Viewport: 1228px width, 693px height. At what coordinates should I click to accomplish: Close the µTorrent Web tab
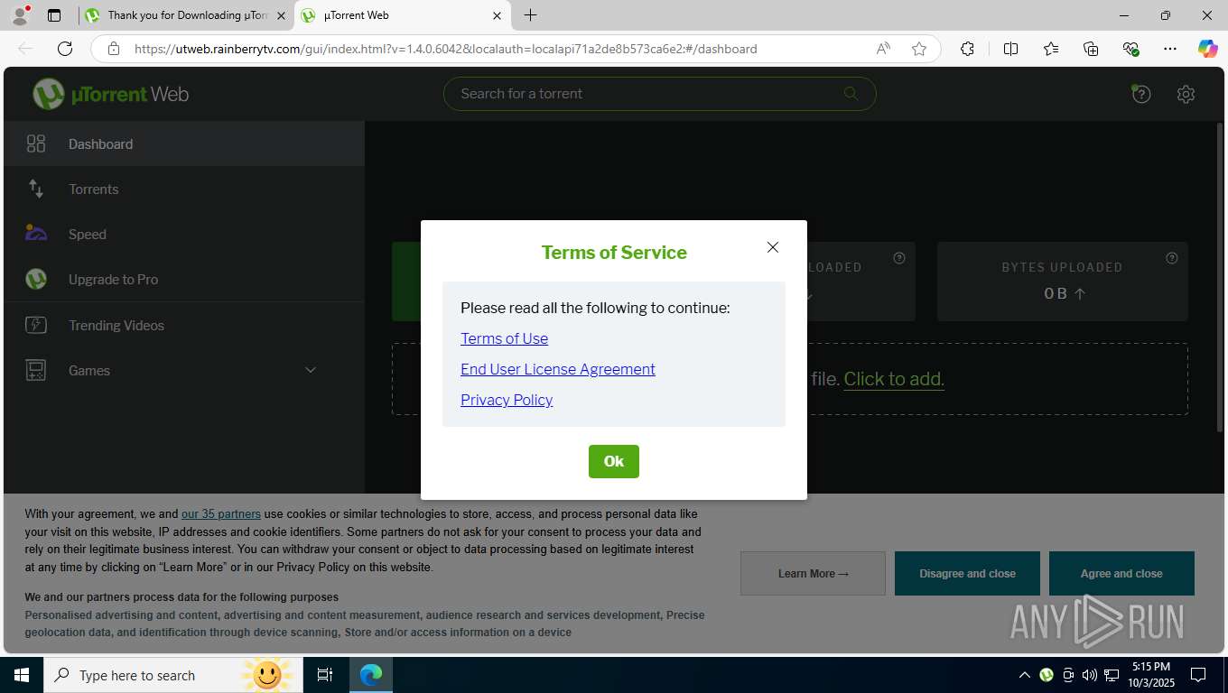497,15
